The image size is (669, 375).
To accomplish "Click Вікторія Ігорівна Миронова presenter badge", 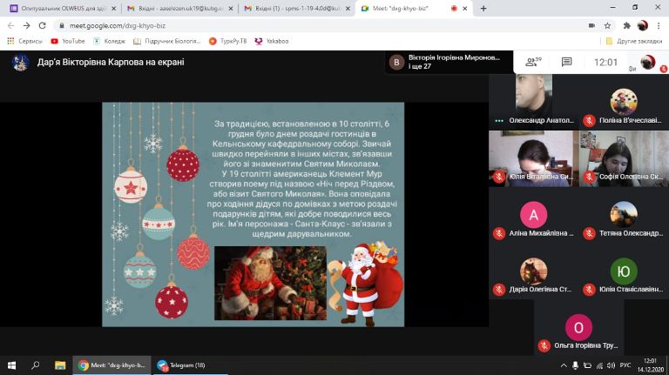I will click(449, 62).
